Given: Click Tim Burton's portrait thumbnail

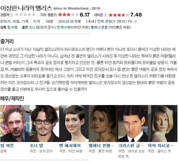Looking at the screenshot, I should tap(15, 123).
